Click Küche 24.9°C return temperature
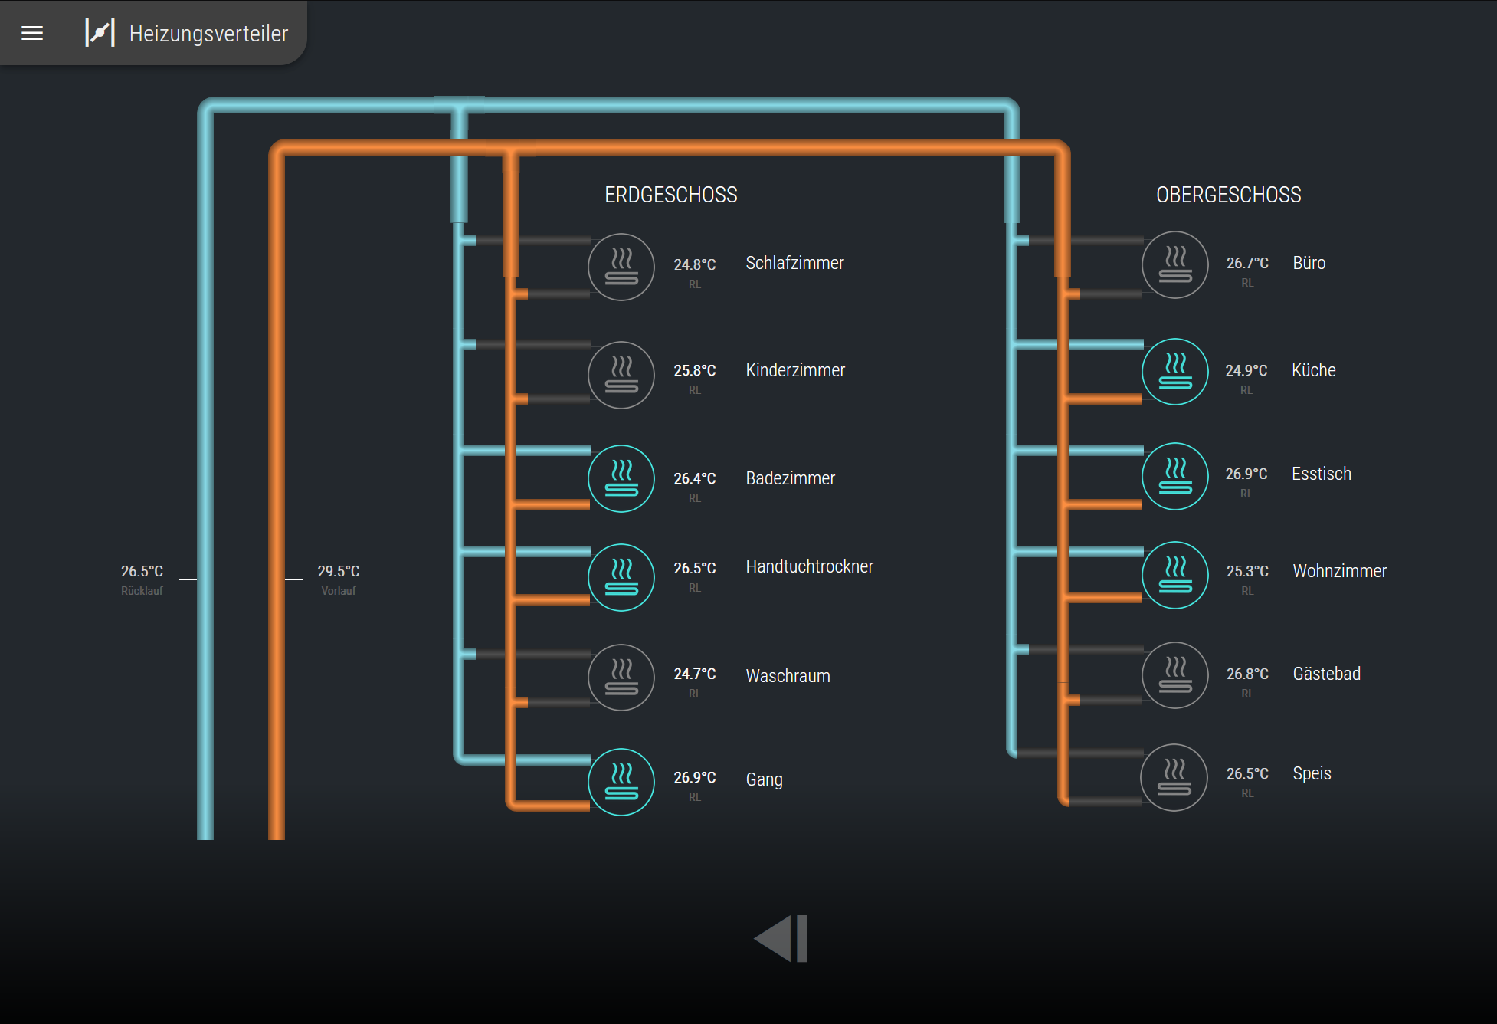The height and width of the screenshot is (1024, 1497). coord(1246,370)
